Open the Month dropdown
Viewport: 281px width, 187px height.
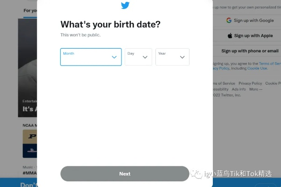click(x=91, y=57)
